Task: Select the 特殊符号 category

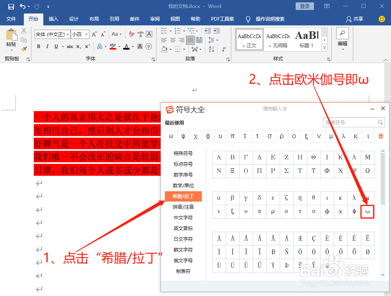Action: point(183,153)
